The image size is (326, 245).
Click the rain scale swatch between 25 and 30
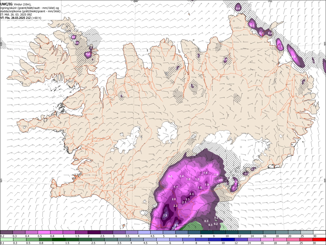point(306,240)
